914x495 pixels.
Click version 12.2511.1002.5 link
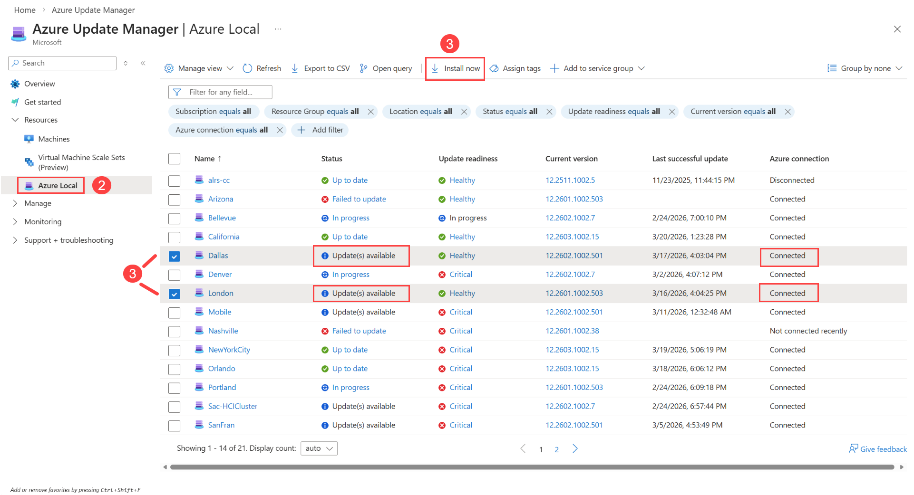(570, 181)
